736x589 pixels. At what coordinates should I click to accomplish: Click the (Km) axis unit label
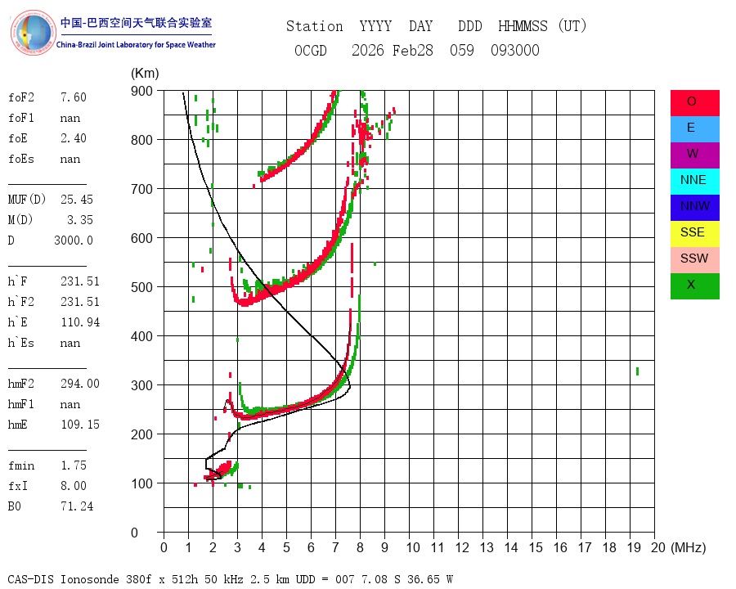point(145,74)
